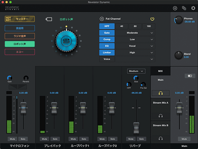Open the settings gear icon
The height and width of the screenshot is (149, 198).
click(193, 8)
